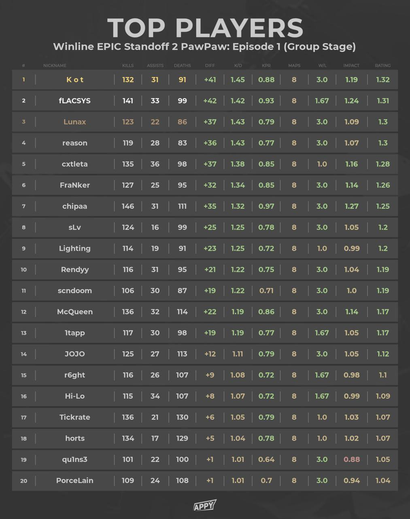
Task: Select the nickname chipaa
Action: tap(75, 206)
